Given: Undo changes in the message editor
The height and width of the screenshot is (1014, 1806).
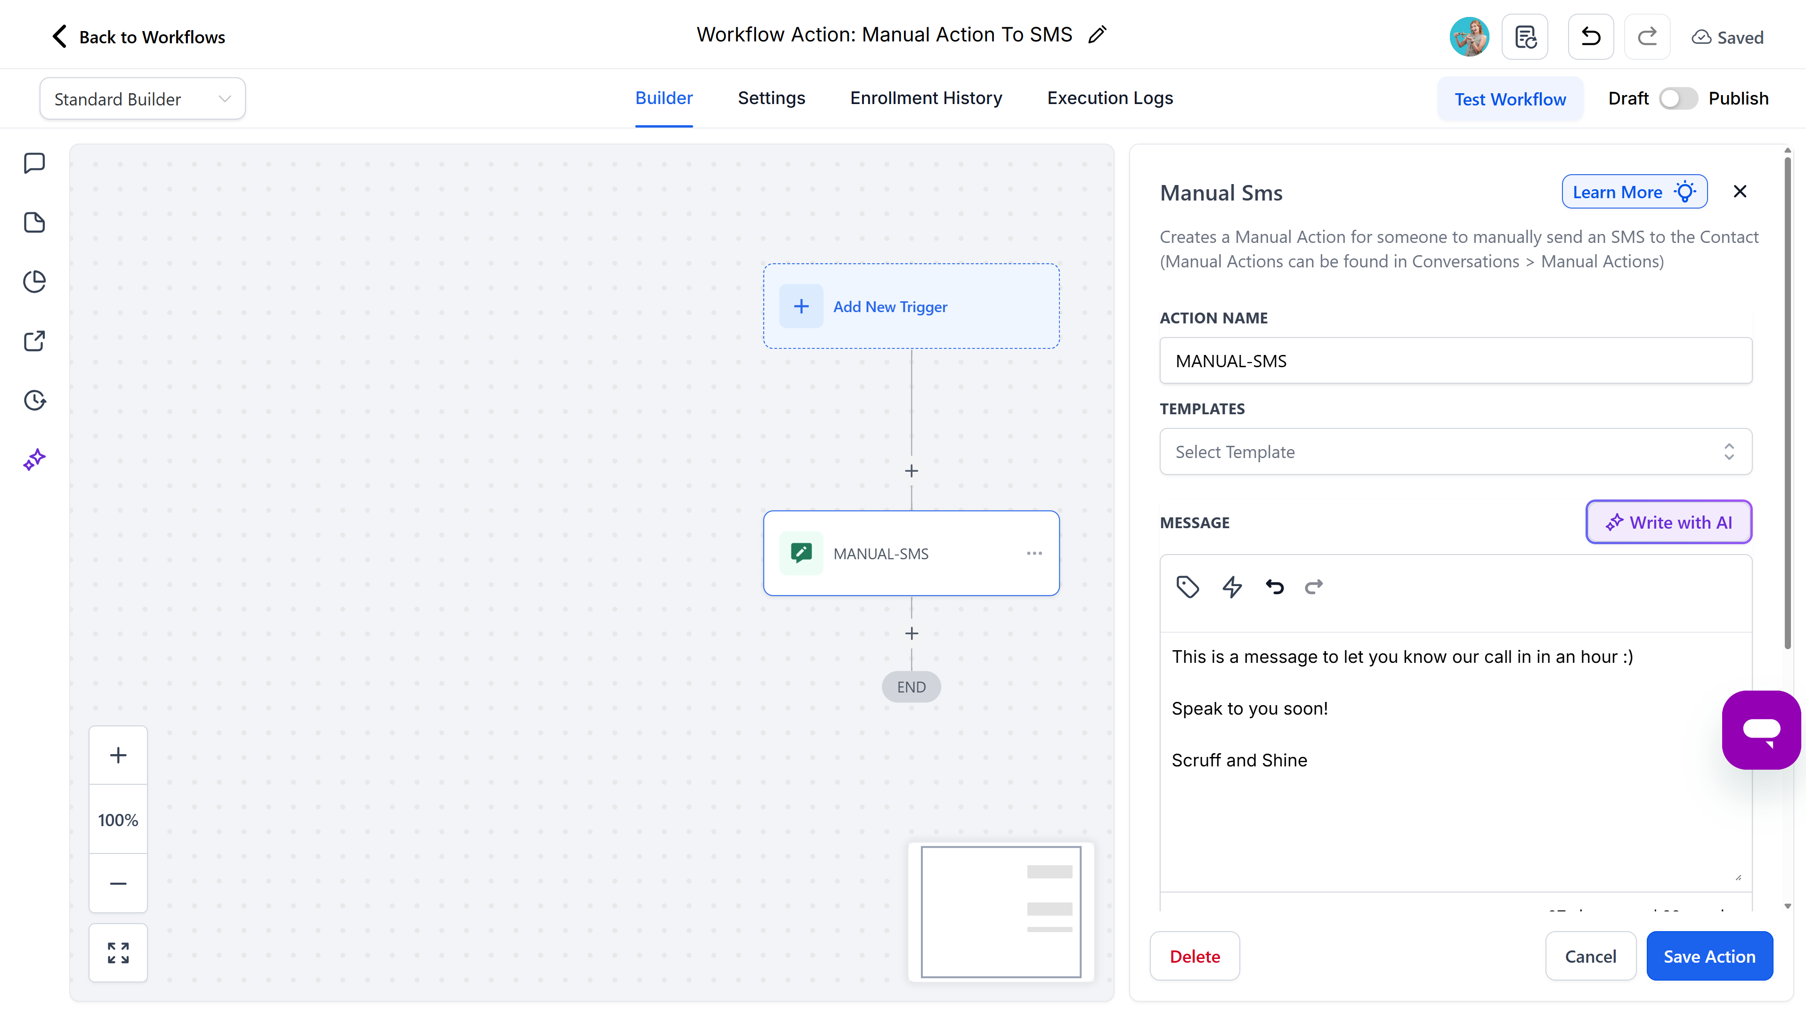Looking at the screenshot, I should [1274, 587].
